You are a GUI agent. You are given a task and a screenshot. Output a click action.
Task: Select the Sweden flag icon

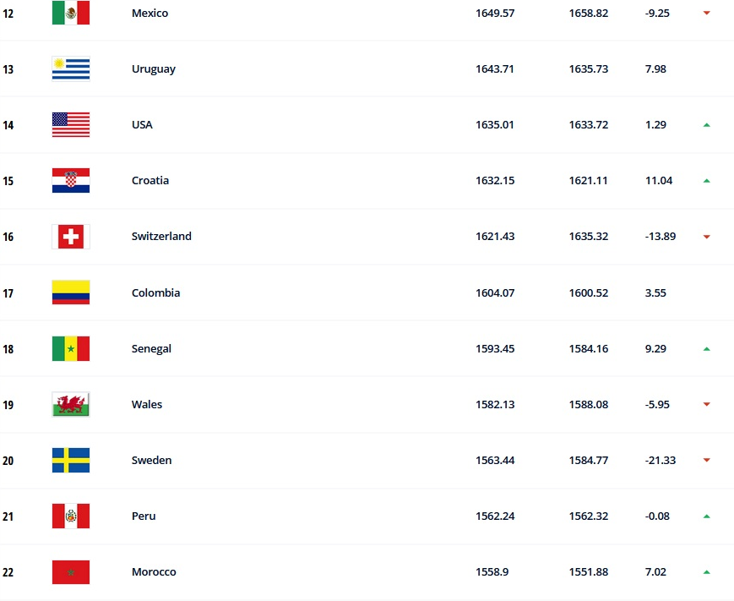(x=71, y=460)
